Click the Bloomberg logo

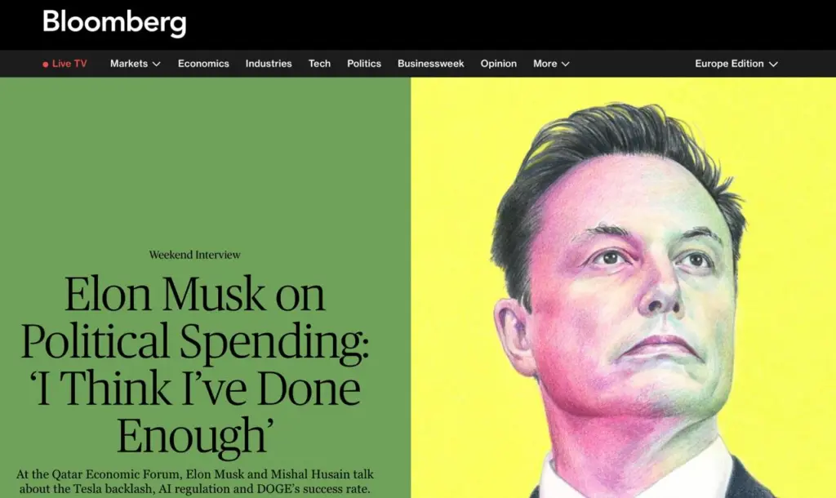[114, 23]
